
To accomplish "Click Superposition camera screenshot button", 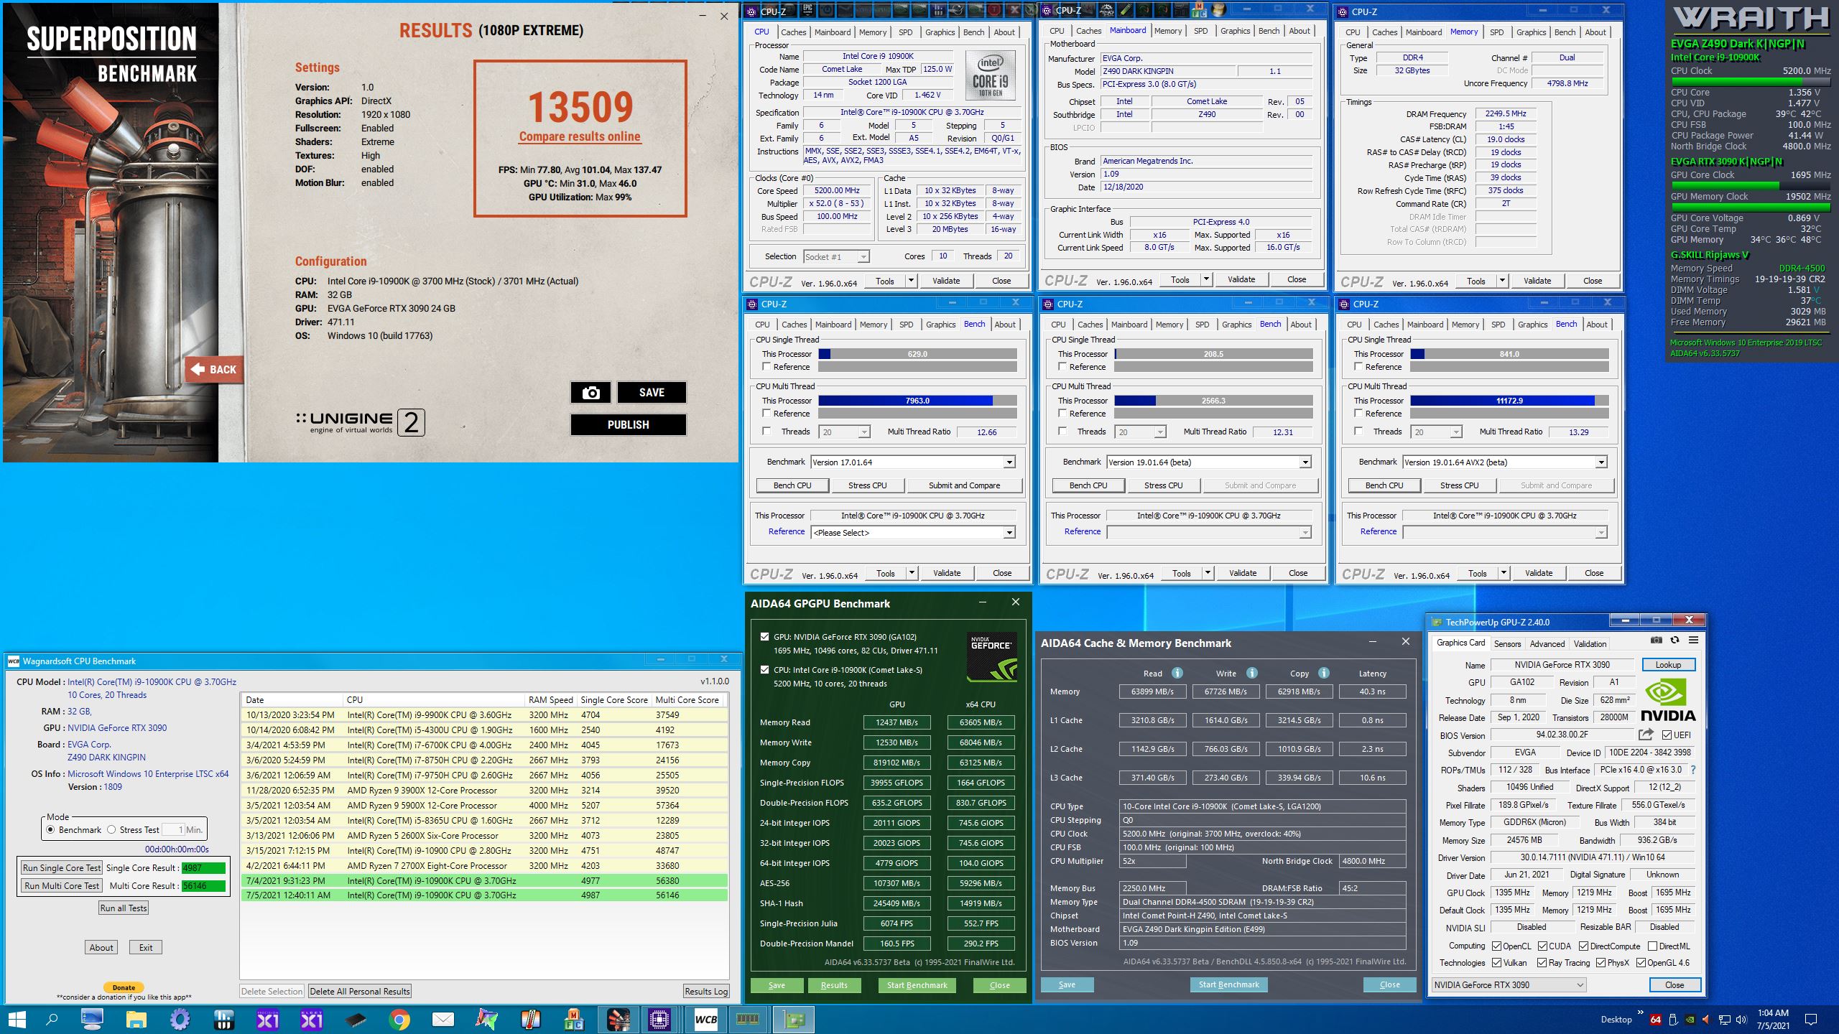I will pos(590,393).
